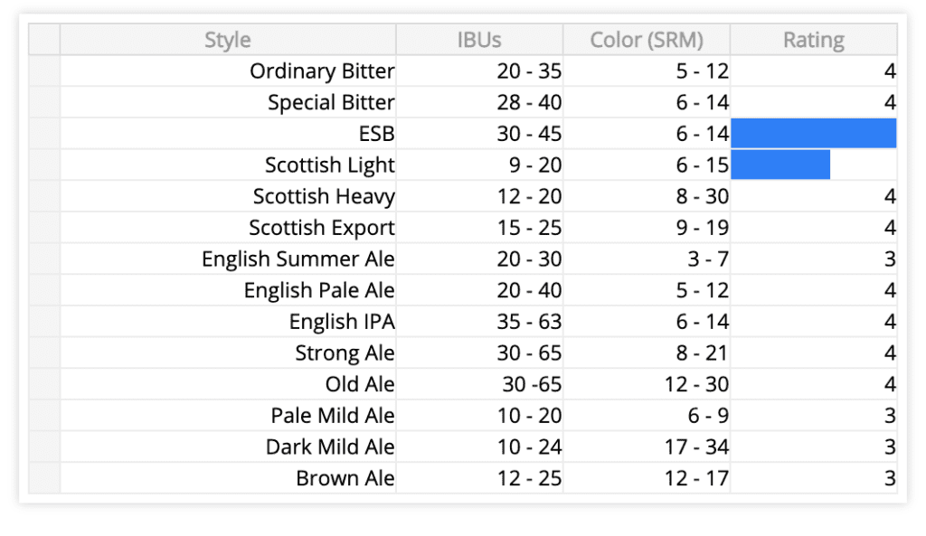The image size is (926, 536).
Task: Click the English Summer Ale rating cell
Action: (814, 259)
